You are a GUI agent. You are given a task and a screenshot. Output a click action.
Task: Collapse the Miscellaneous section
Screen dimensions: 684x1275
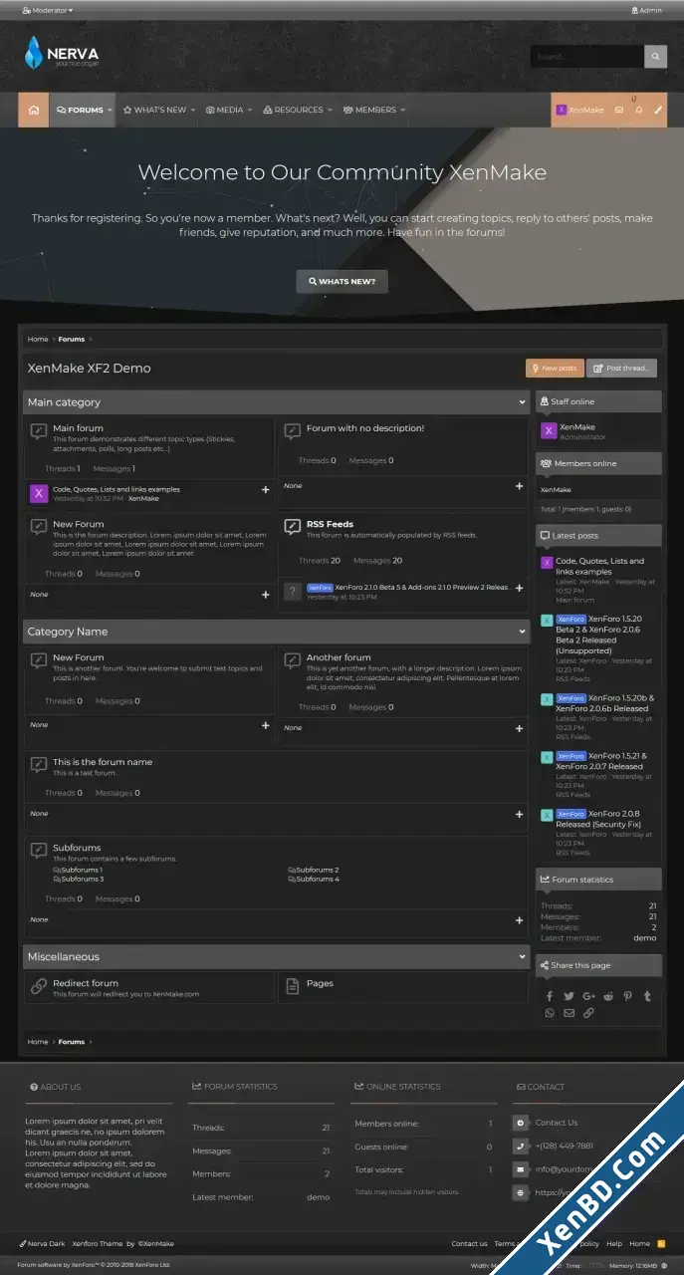coord(522,956)
